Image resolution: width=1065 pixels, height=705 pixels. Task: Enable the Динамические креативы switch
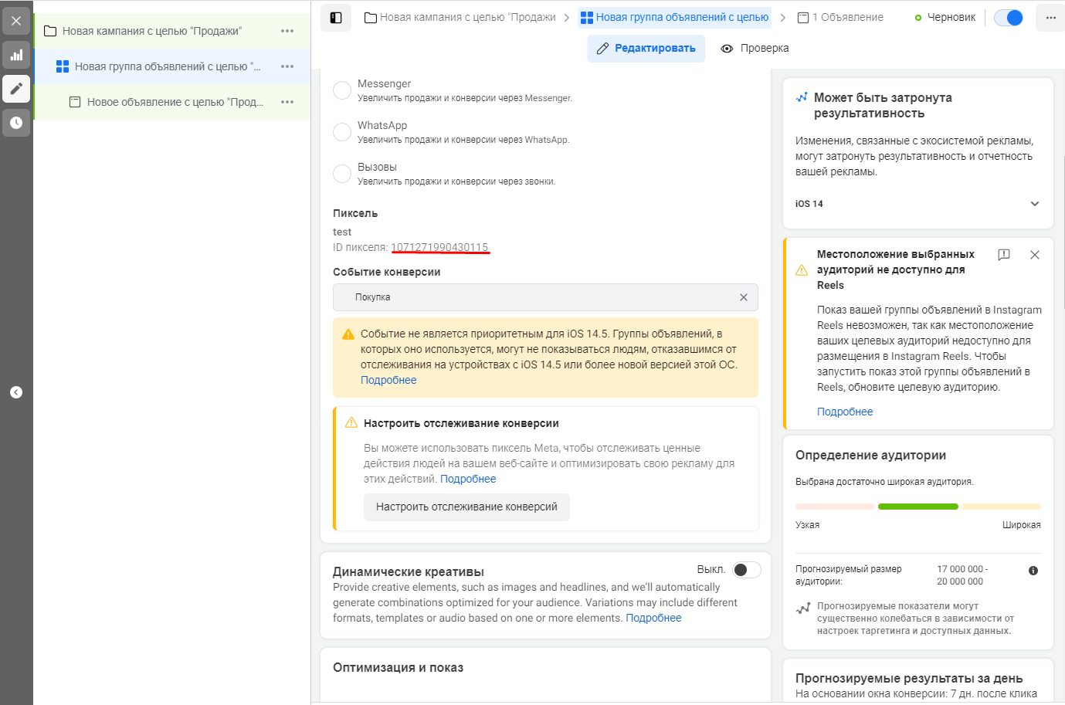tap(746, 570)
